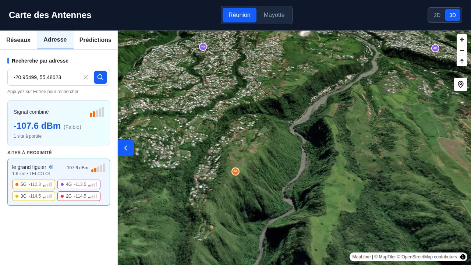Reset map bearing with compass button
The image size is (471, 265).
point(462,61)
